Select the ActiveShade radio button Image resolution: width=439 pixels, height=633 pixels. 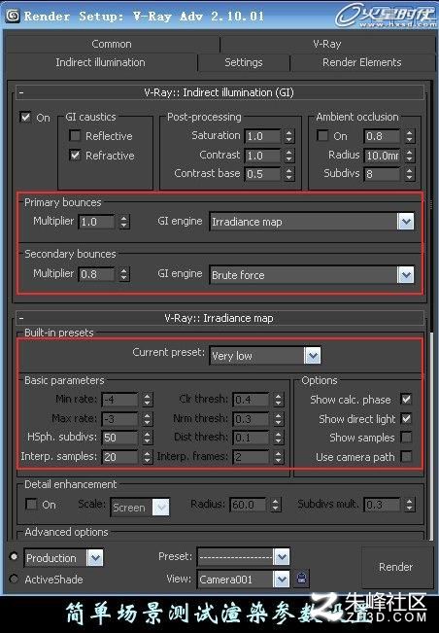tap(15, 579)
